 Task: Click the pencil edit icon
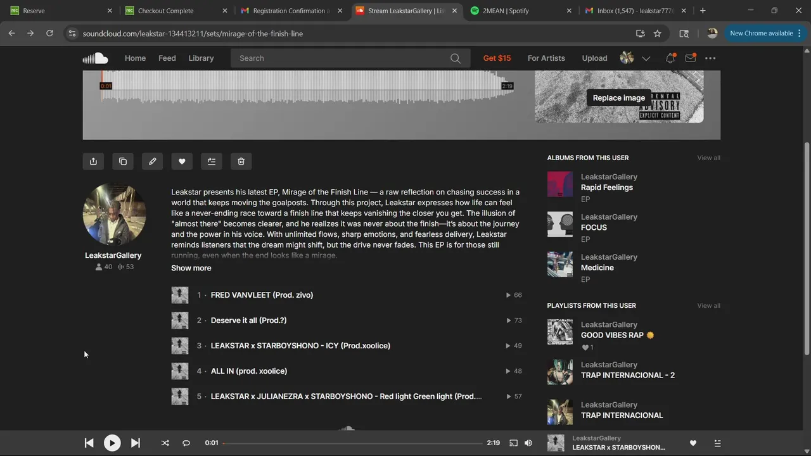click(153, 161)
